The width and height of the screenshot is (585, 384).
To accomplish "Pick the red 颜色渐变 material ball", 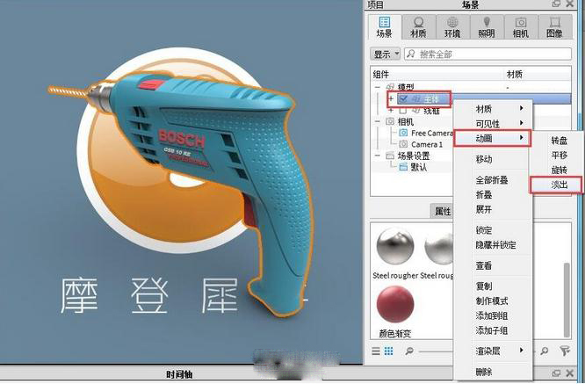I will click(x=395, y=304).
